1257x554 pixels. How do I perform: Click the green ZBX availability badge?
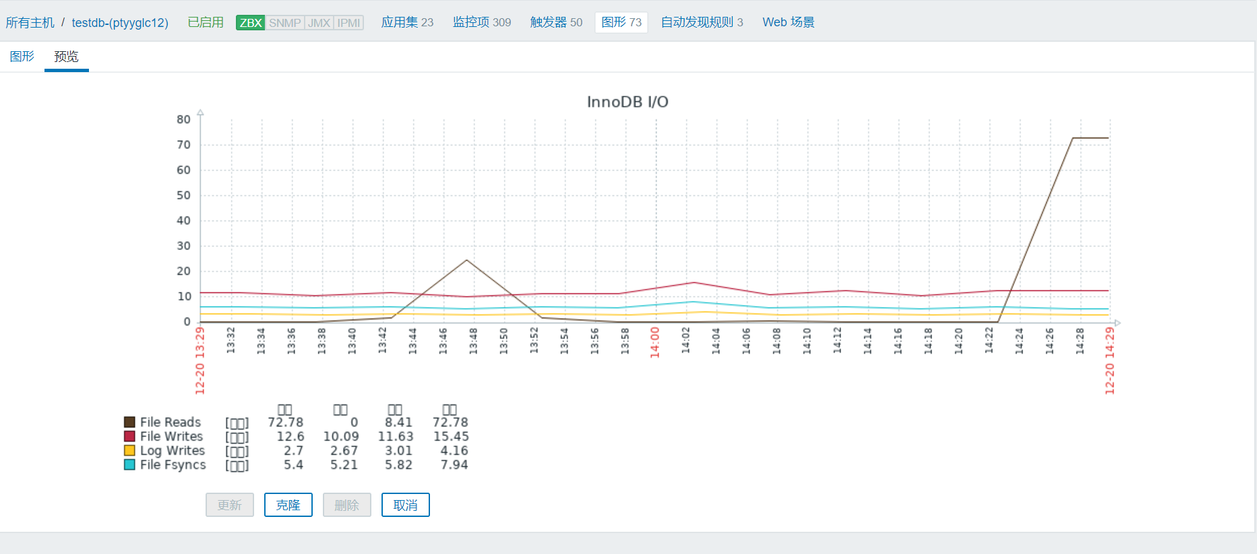(251, 23)
